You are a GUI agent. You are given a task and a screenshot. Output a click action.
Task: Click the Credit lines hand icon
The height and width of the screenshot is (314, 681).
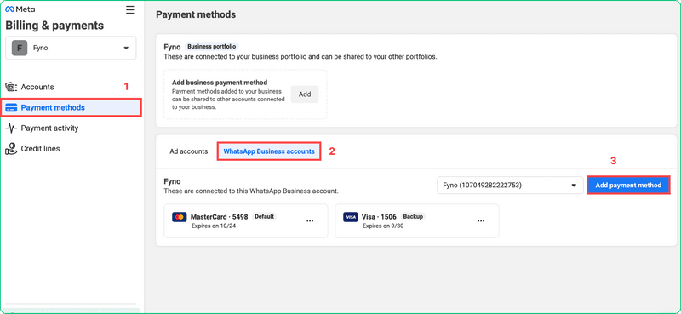point(11,149)
